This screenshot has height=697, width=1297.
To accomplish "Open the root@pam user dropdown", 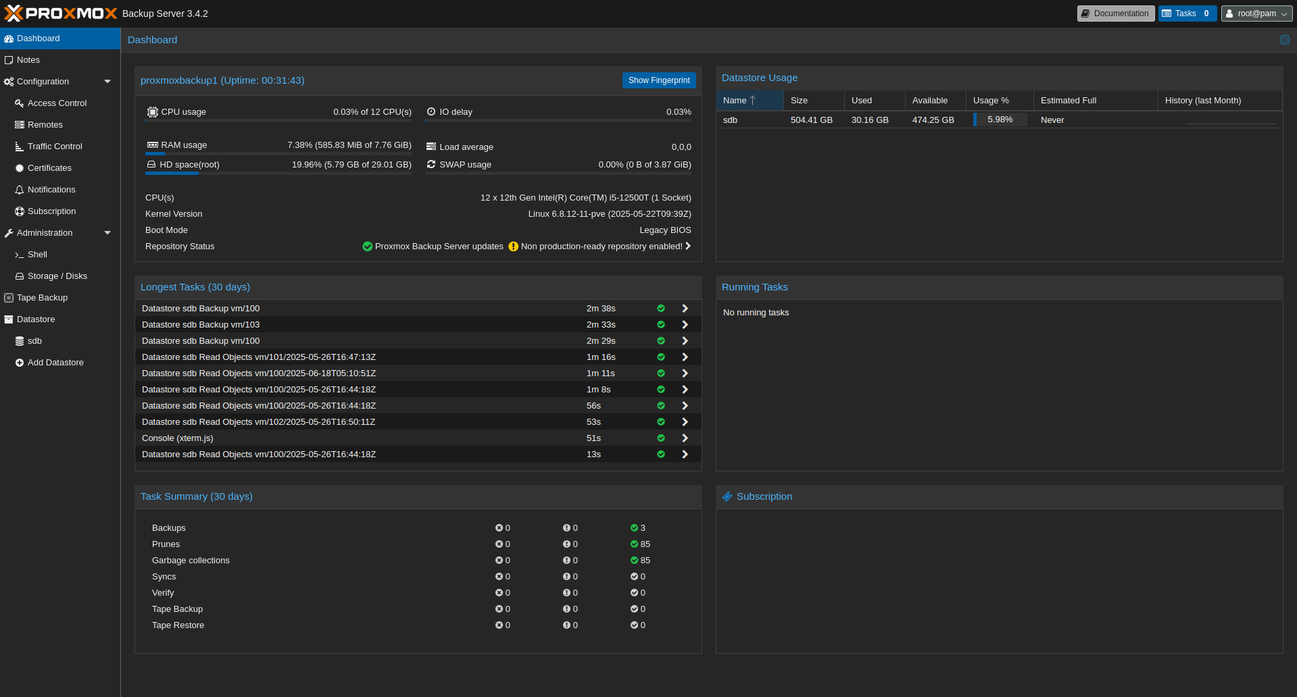I will click(1256, 14).
